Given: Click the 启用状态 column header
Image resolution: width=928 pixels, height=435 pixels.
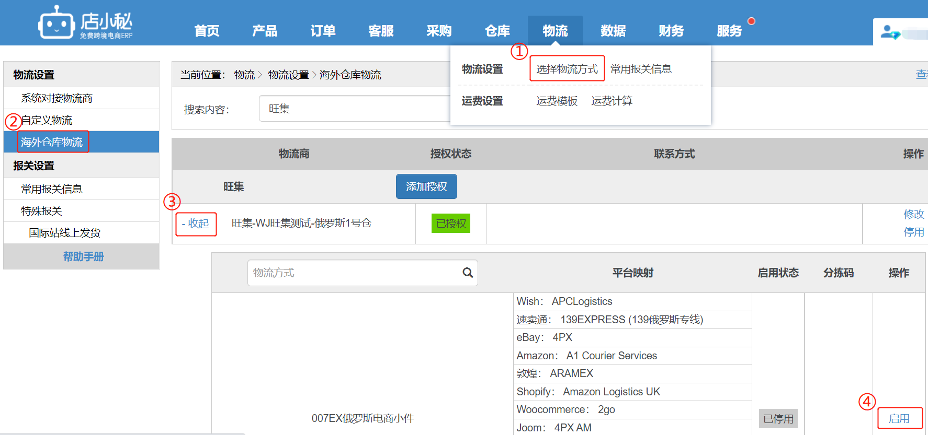Looking at the screenshot, I should click(x=778, y=273).
